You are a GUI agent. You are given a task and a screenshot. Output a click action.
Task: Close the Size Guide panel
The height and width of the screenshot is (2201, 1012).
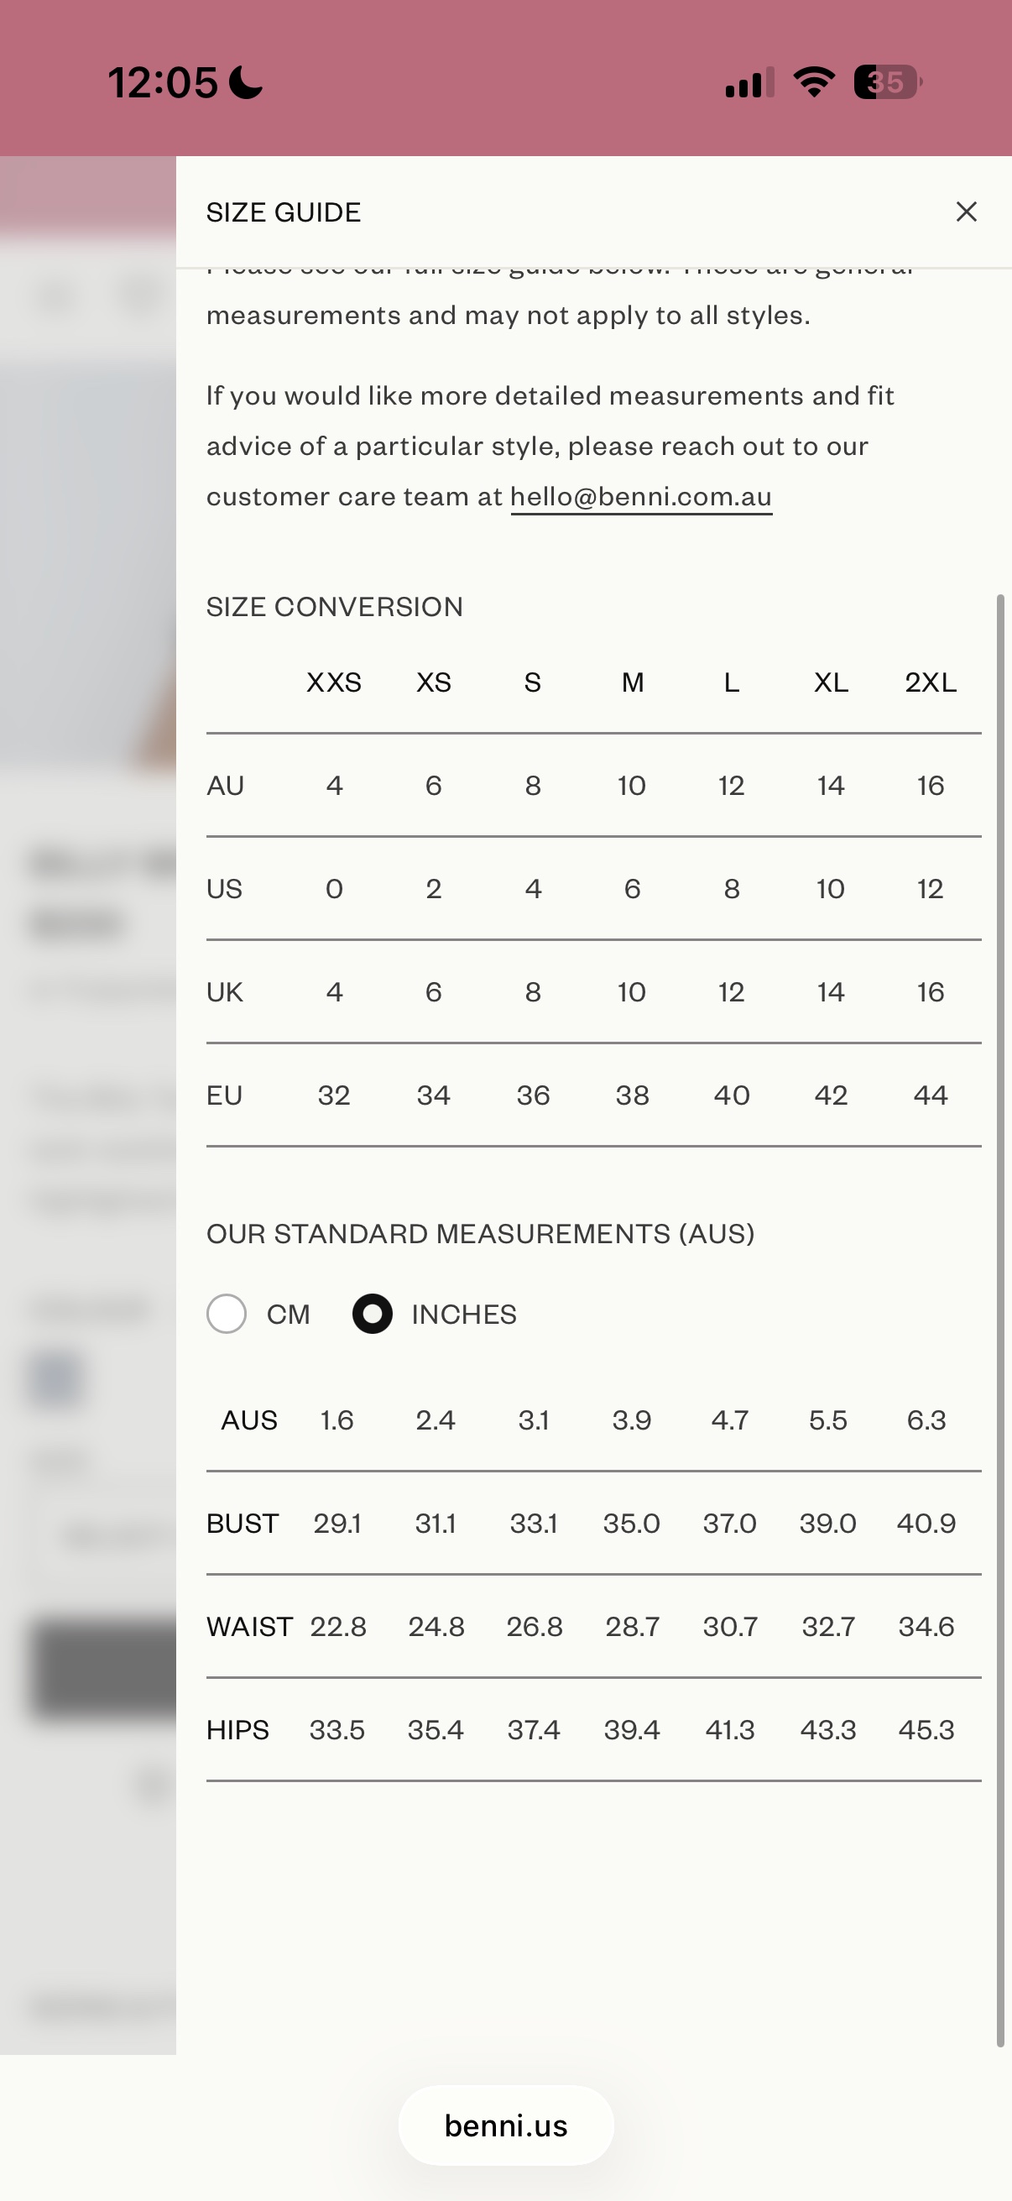pyautogui.click(x=966, y=212)
